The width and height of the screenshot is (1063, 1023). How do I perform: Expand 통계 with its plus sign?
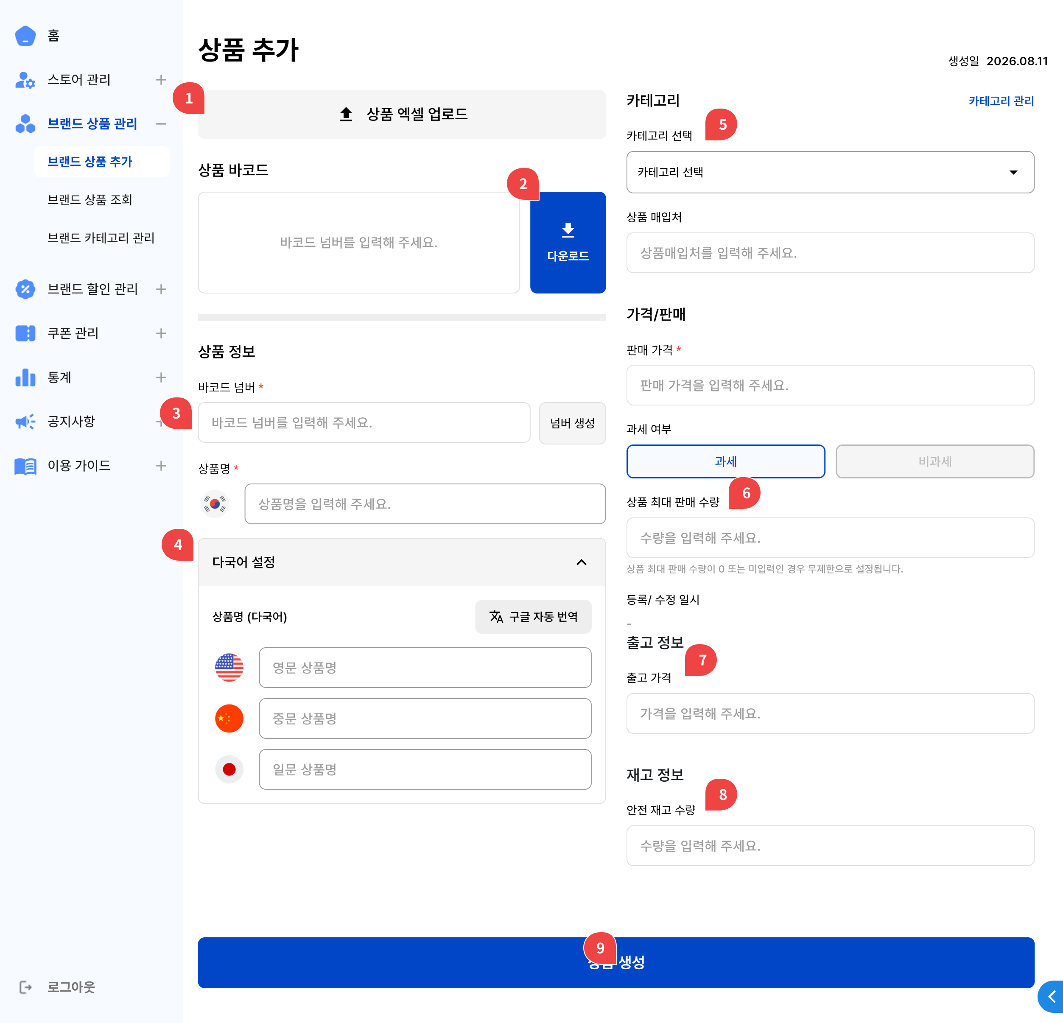(161, 377)
